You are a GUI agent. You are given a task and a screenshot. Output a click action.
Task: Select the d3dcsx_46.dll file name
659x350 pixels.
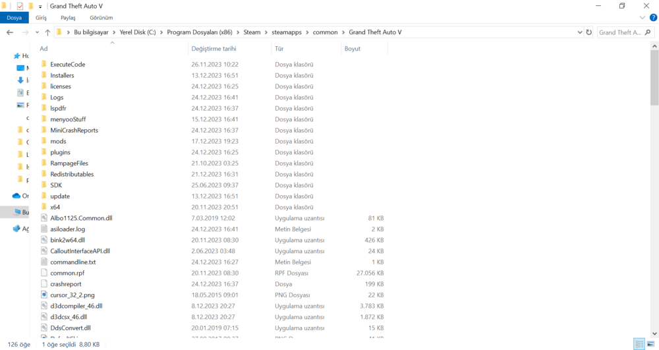69,317
